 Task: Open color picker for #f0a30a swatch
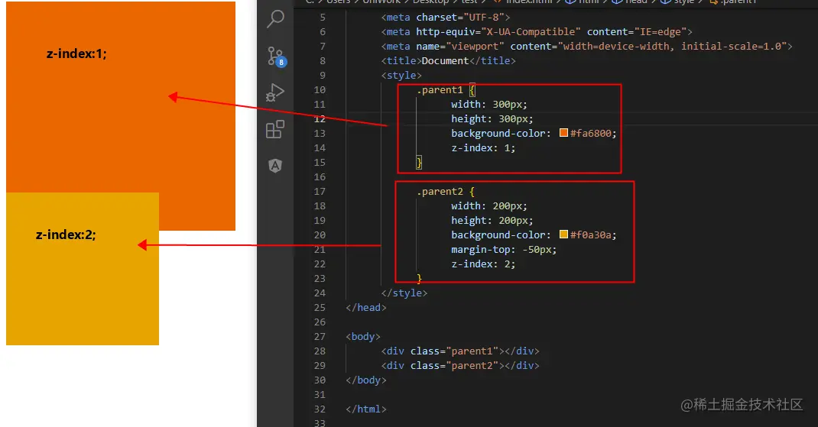[x=563, y=235]
